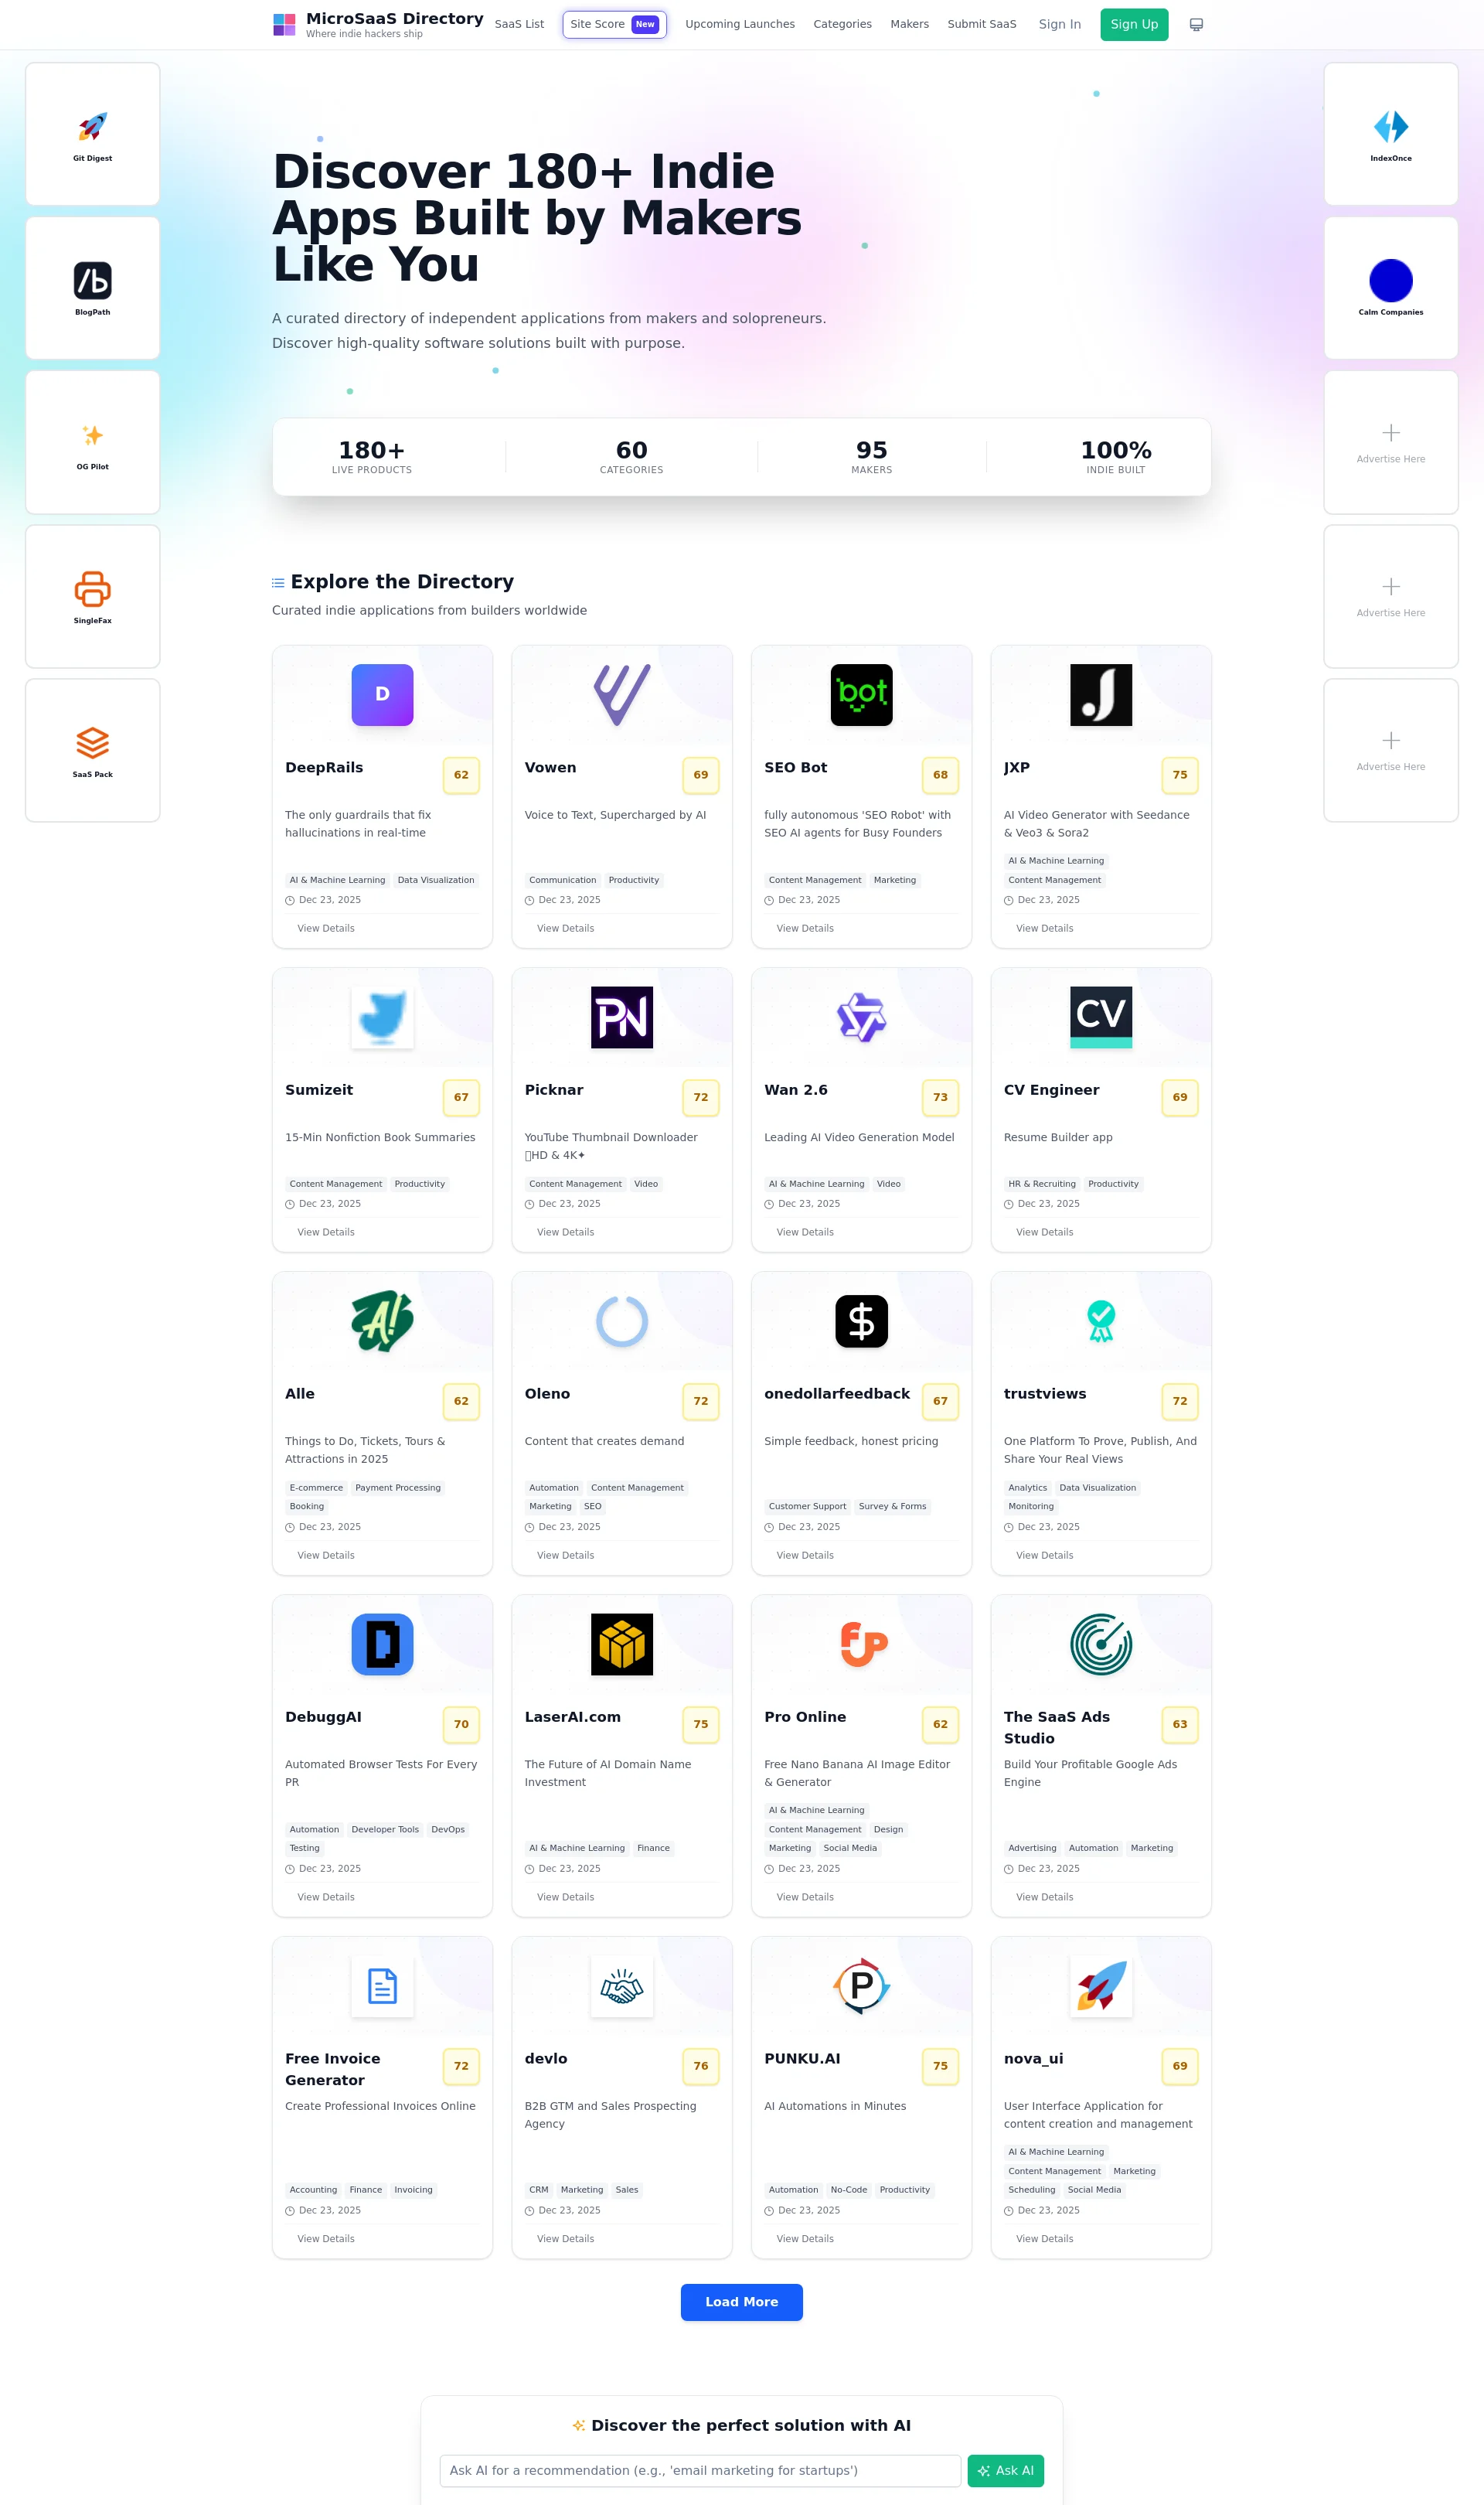Click the first Advertise Here plus slot
This screenshot has width=1484, height=2505.
pyautogui.click(x=1390, y=442)
